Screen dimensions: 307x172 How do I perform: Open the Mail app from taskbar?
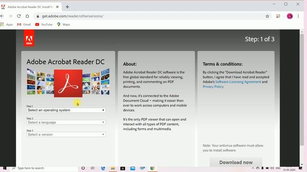coord(132,168)
